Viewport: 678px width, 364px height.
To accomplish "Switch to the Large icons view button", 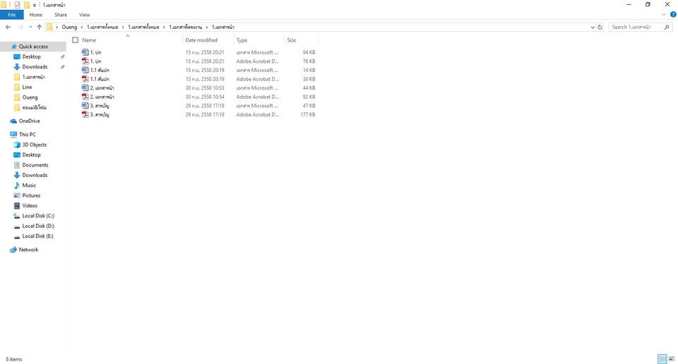I will click(x=672, y=359).
